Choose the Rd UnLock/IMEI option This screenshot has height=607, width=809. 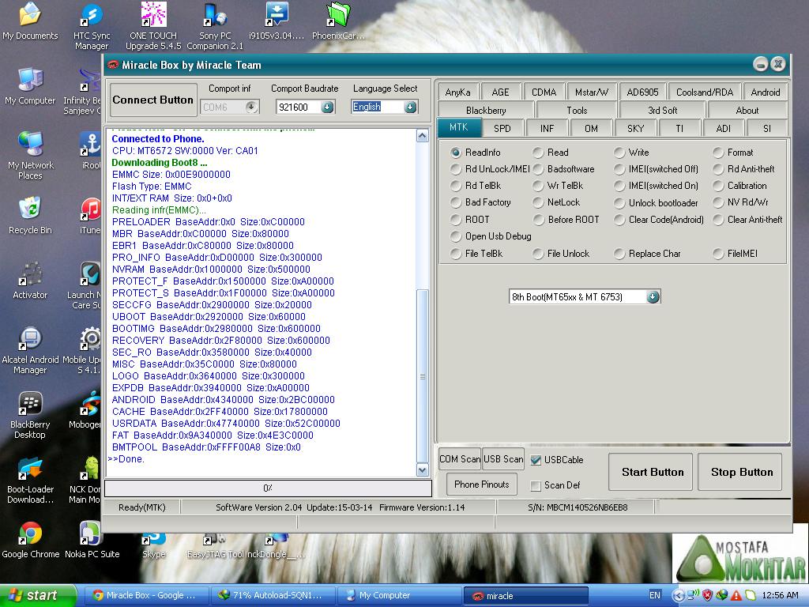[456, 169]
